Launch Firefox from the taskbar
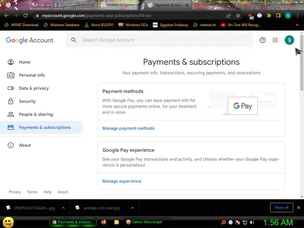 point(104,222)
